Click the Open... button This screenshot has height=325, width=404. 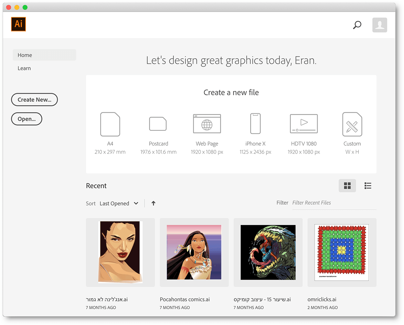click(x=27, y=119)
